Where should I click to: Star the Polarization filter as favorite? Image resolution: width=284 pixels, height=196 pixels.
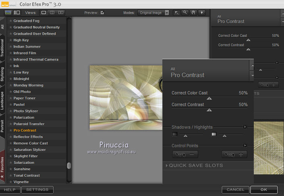click(x=11, y=117)
